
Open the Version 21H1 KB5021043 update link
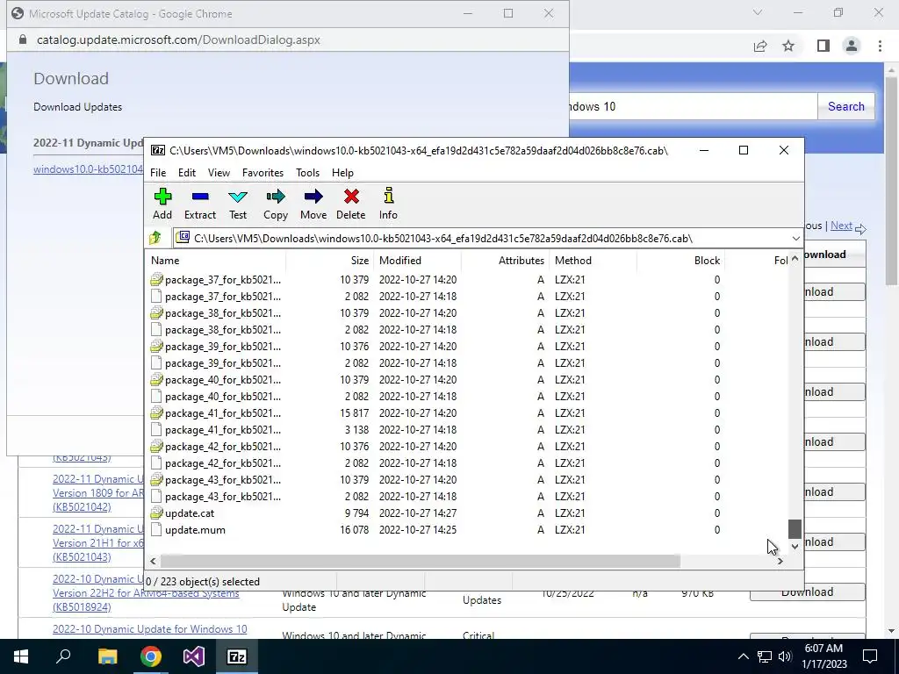(98, 542)
